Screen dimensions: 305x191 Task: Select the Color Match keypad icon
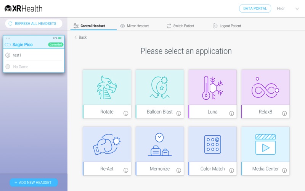(x=212, y=144)
